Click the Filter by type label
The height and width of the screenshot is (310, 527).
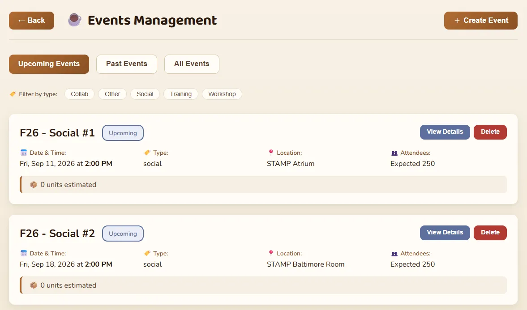tap(38, 94)
